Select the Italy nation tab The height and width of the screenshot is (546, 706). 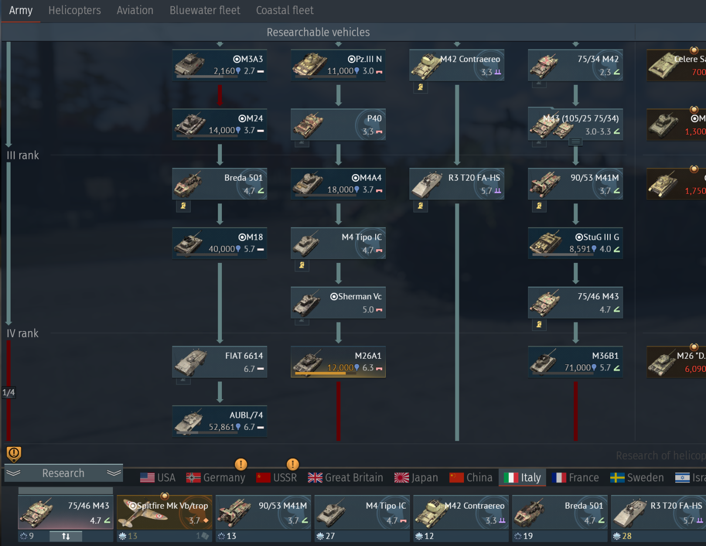pyautogui.click(x=522, y=477)
